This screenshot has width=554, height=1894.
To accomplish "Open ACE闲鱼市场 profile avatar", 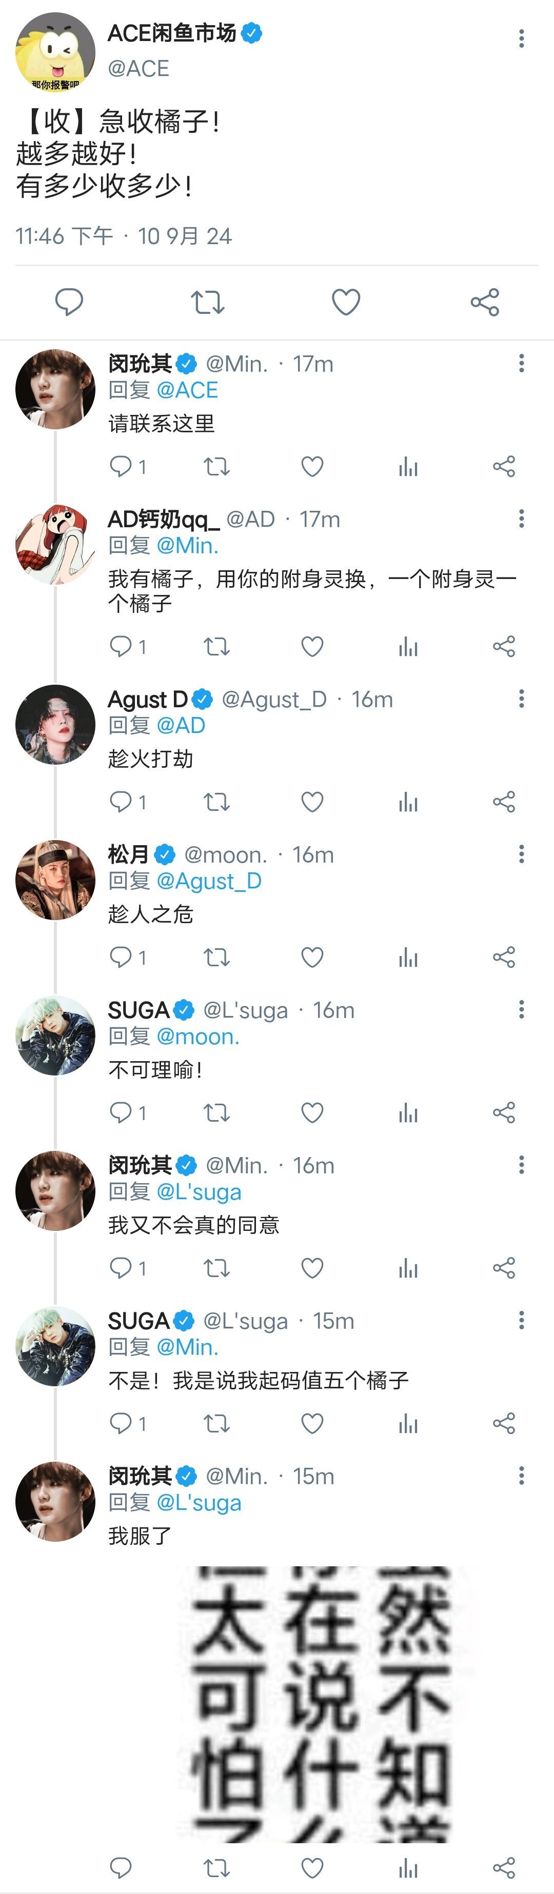I will point(55,51).
